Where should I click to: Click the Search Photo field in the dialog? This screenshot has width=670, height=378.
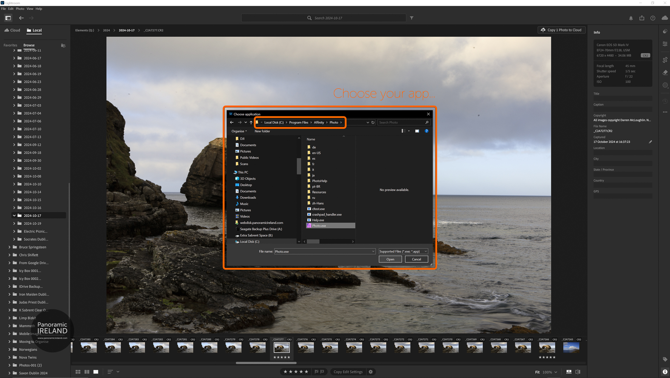pyautogui.click(x=403, y=122)
